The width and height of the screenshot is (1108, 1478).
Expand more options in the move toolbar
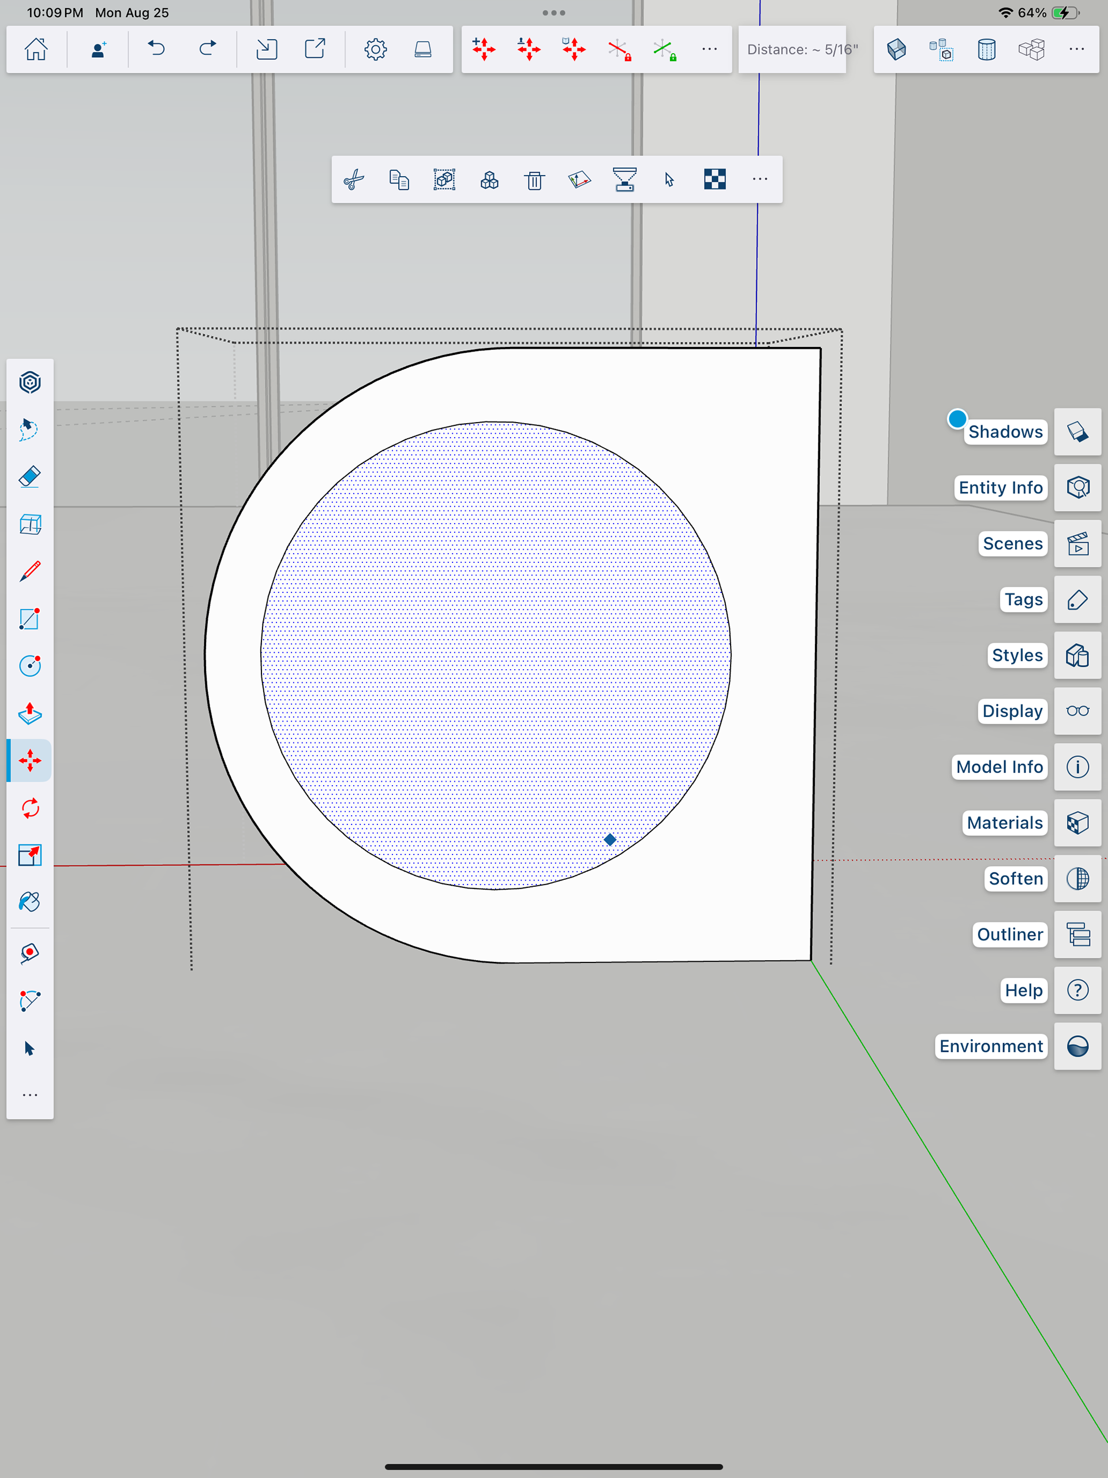[709, 50]
